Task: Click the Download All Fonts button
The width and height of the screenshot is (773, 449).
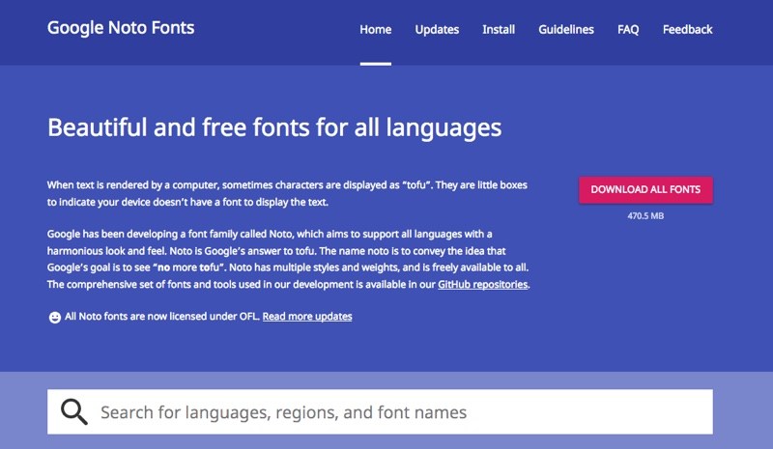Action: 645,190
